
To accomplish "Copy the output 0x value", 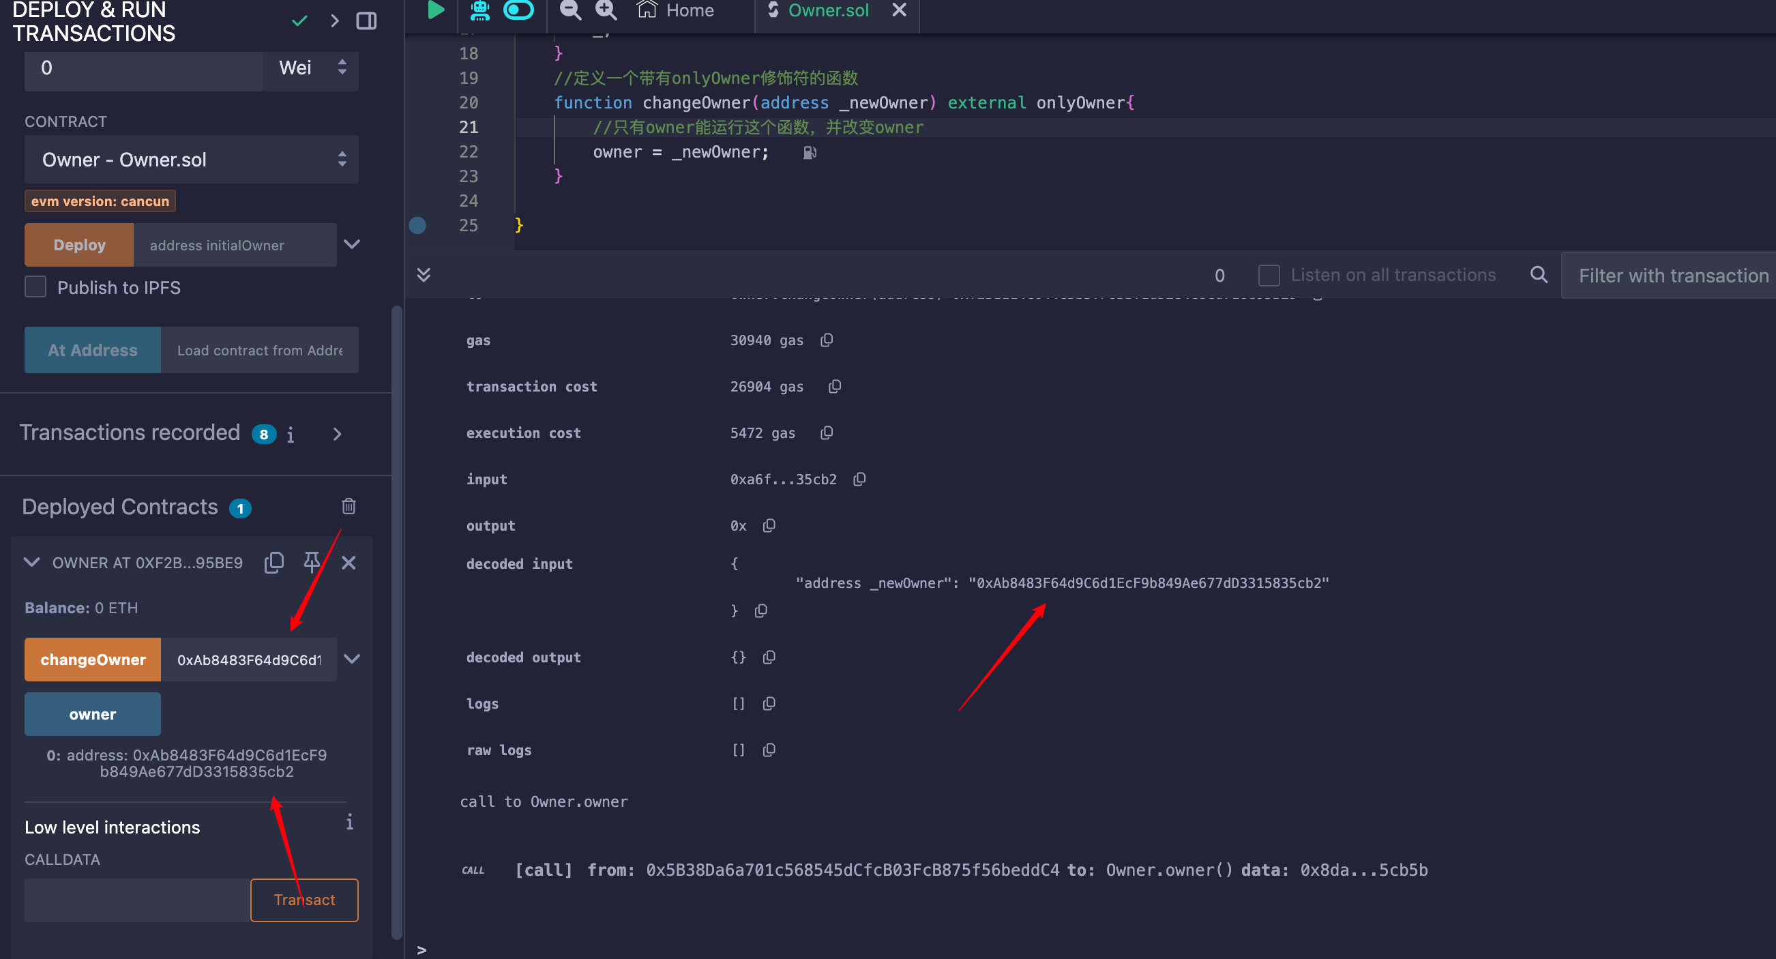I will (x=769, y=525).
